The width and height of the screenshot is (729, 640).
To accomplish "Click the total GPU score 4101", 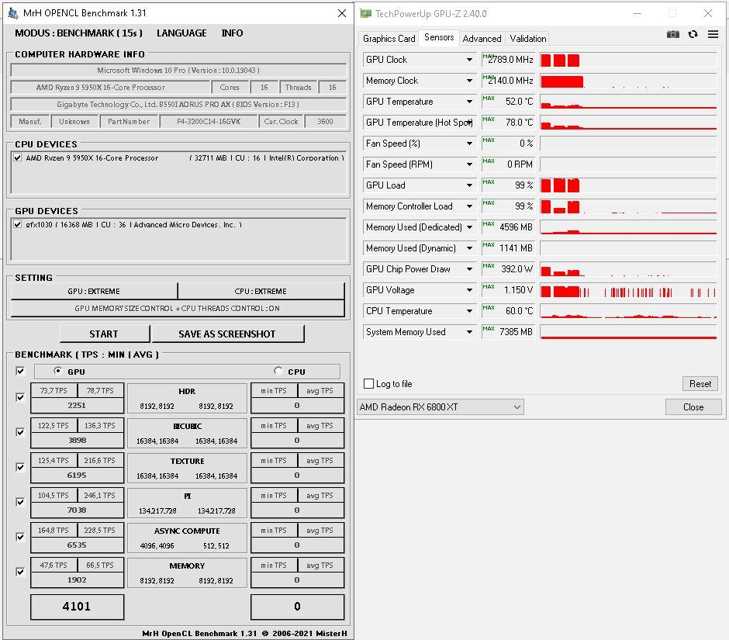I will click(78, 607).
